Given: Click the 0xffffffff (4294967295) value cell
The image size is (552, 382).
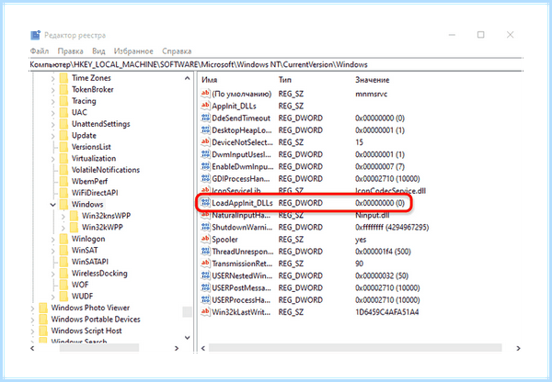Looking at the screenshot, I should (392, 228).
